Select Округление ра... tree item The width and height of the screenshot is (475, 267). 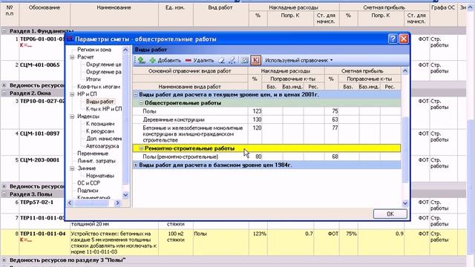coord(104,72)
